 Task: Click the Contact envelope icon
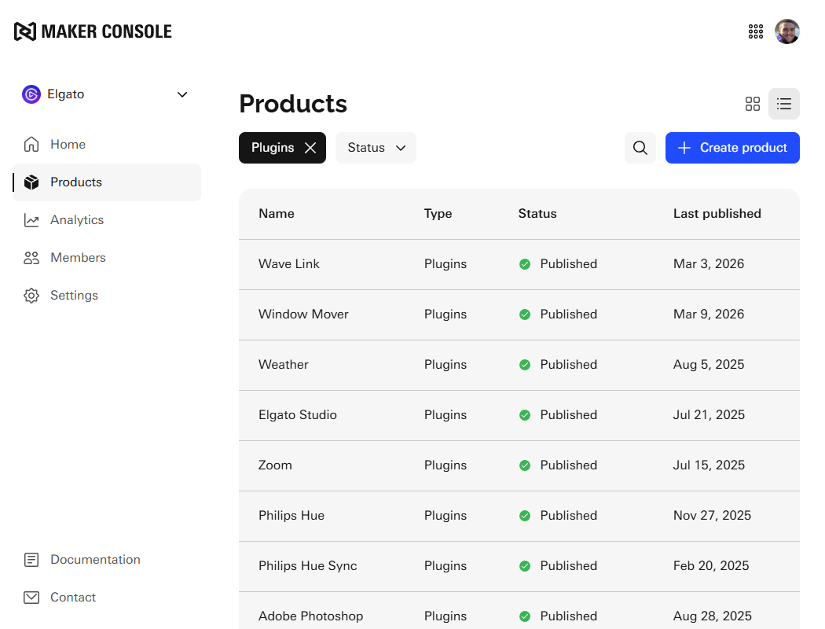click(x=31, y=598)
